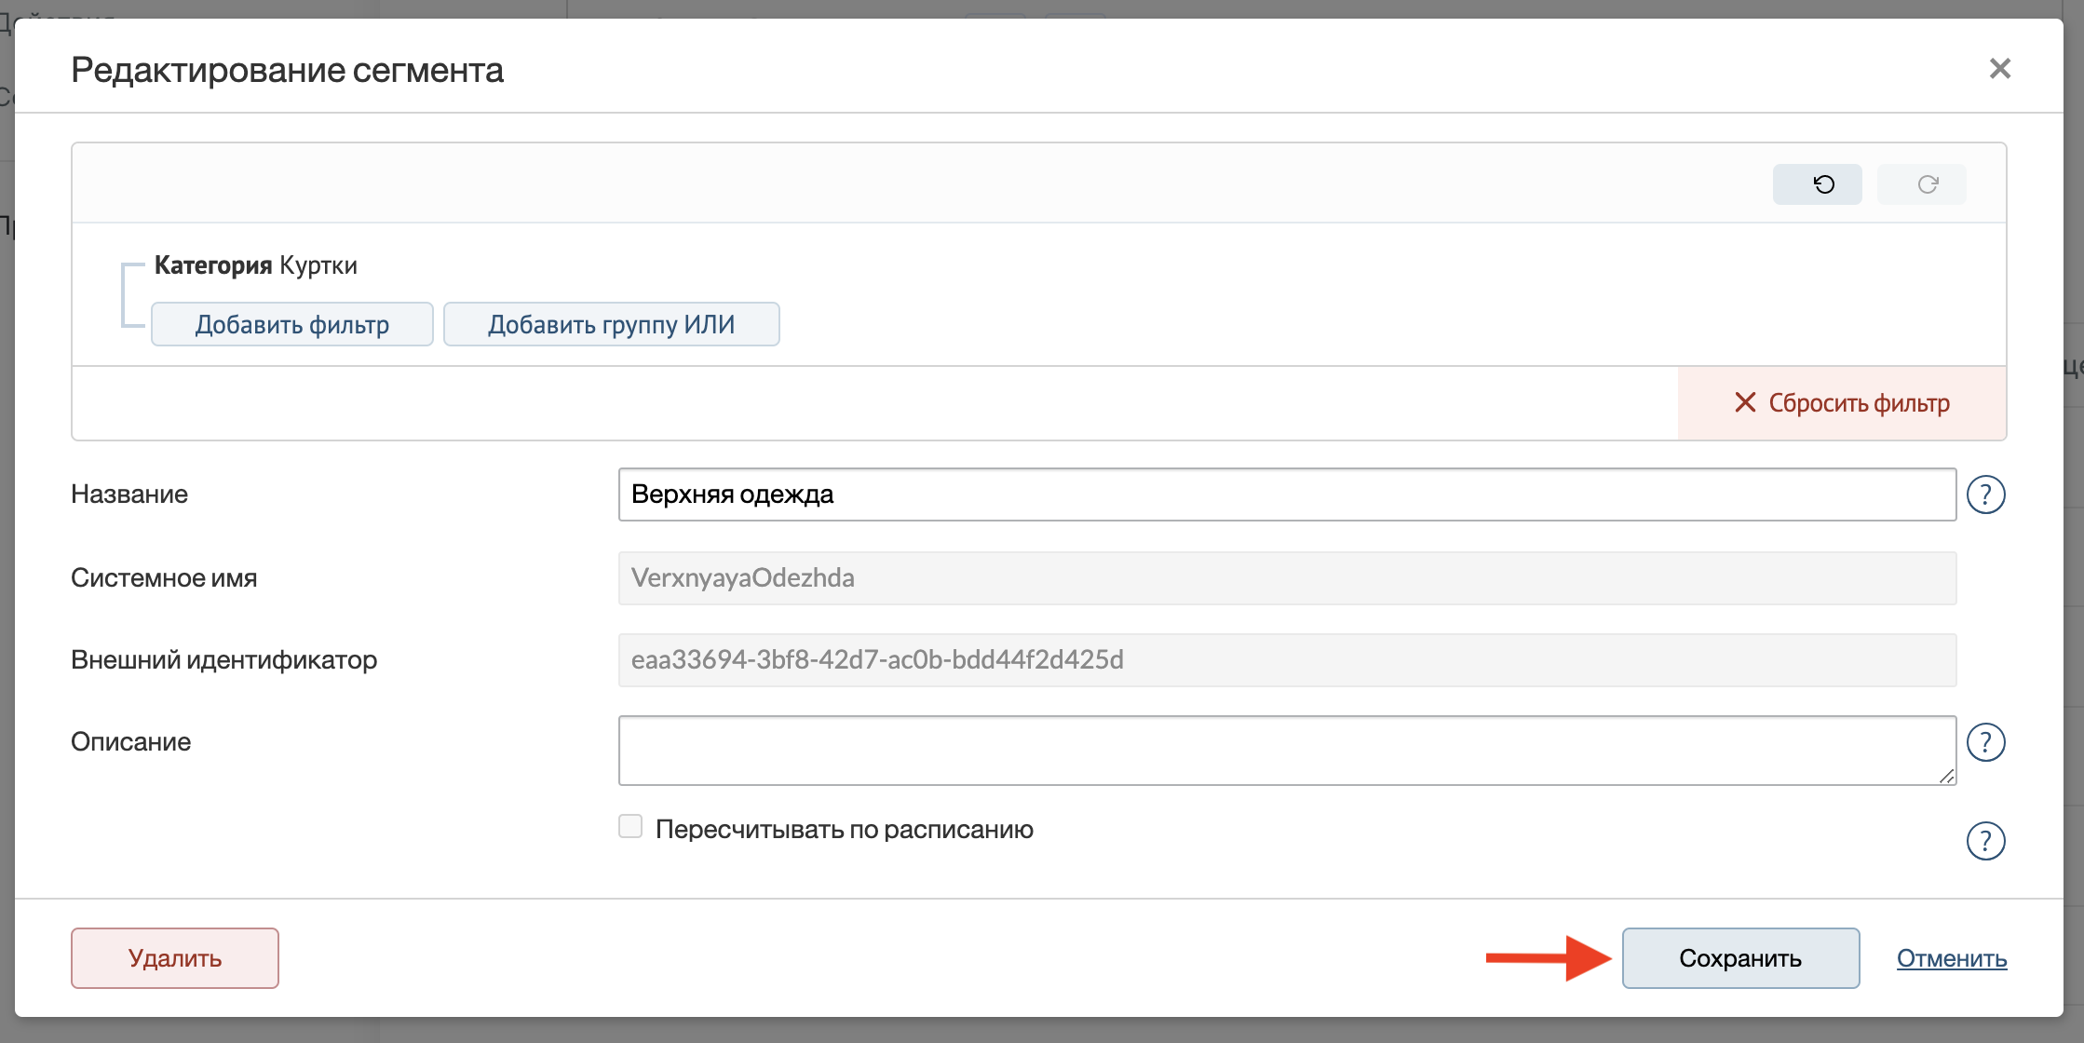Enable Пересчитывать по расписанию checkbox
Image resolution: width=2084 pixels, height=1043 pixels.
click(630, 827)
